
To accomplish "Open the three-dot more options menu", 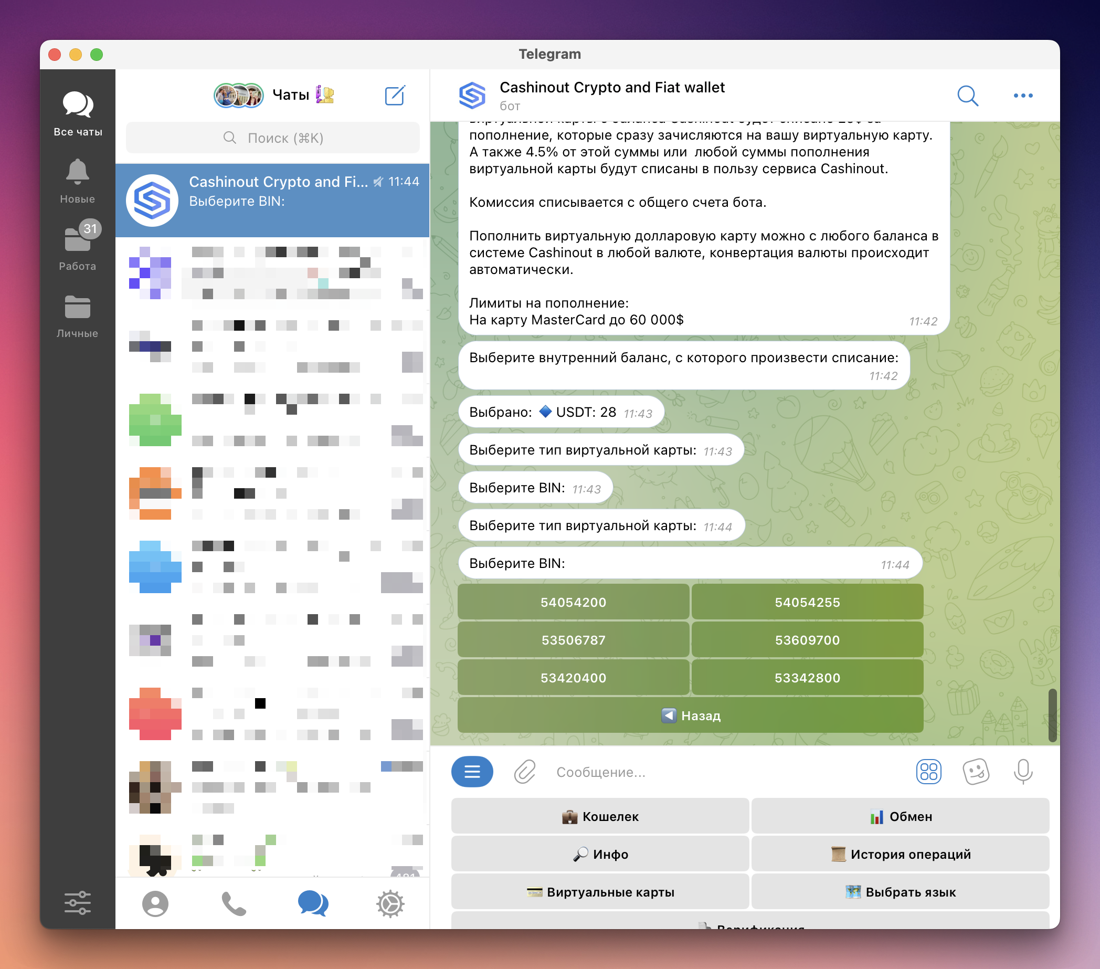I will (x=1022, y=96).
